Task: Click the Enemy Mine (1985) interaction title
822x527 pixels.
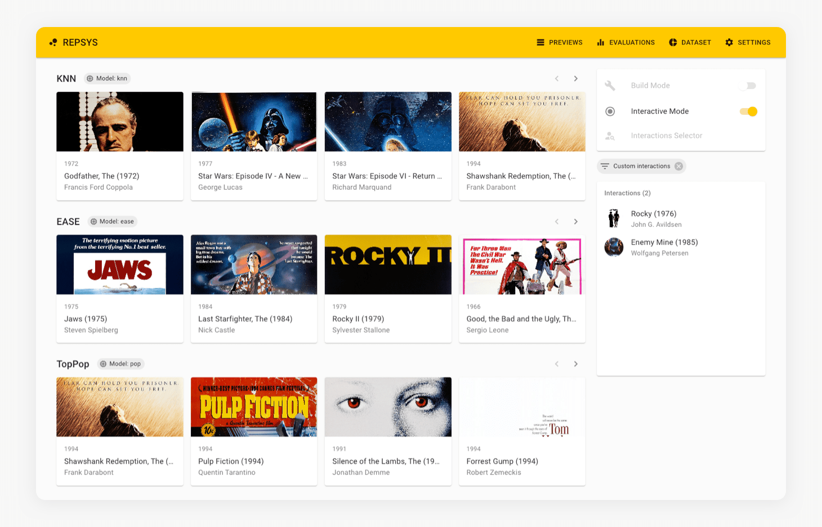Action: click(664, 243)
